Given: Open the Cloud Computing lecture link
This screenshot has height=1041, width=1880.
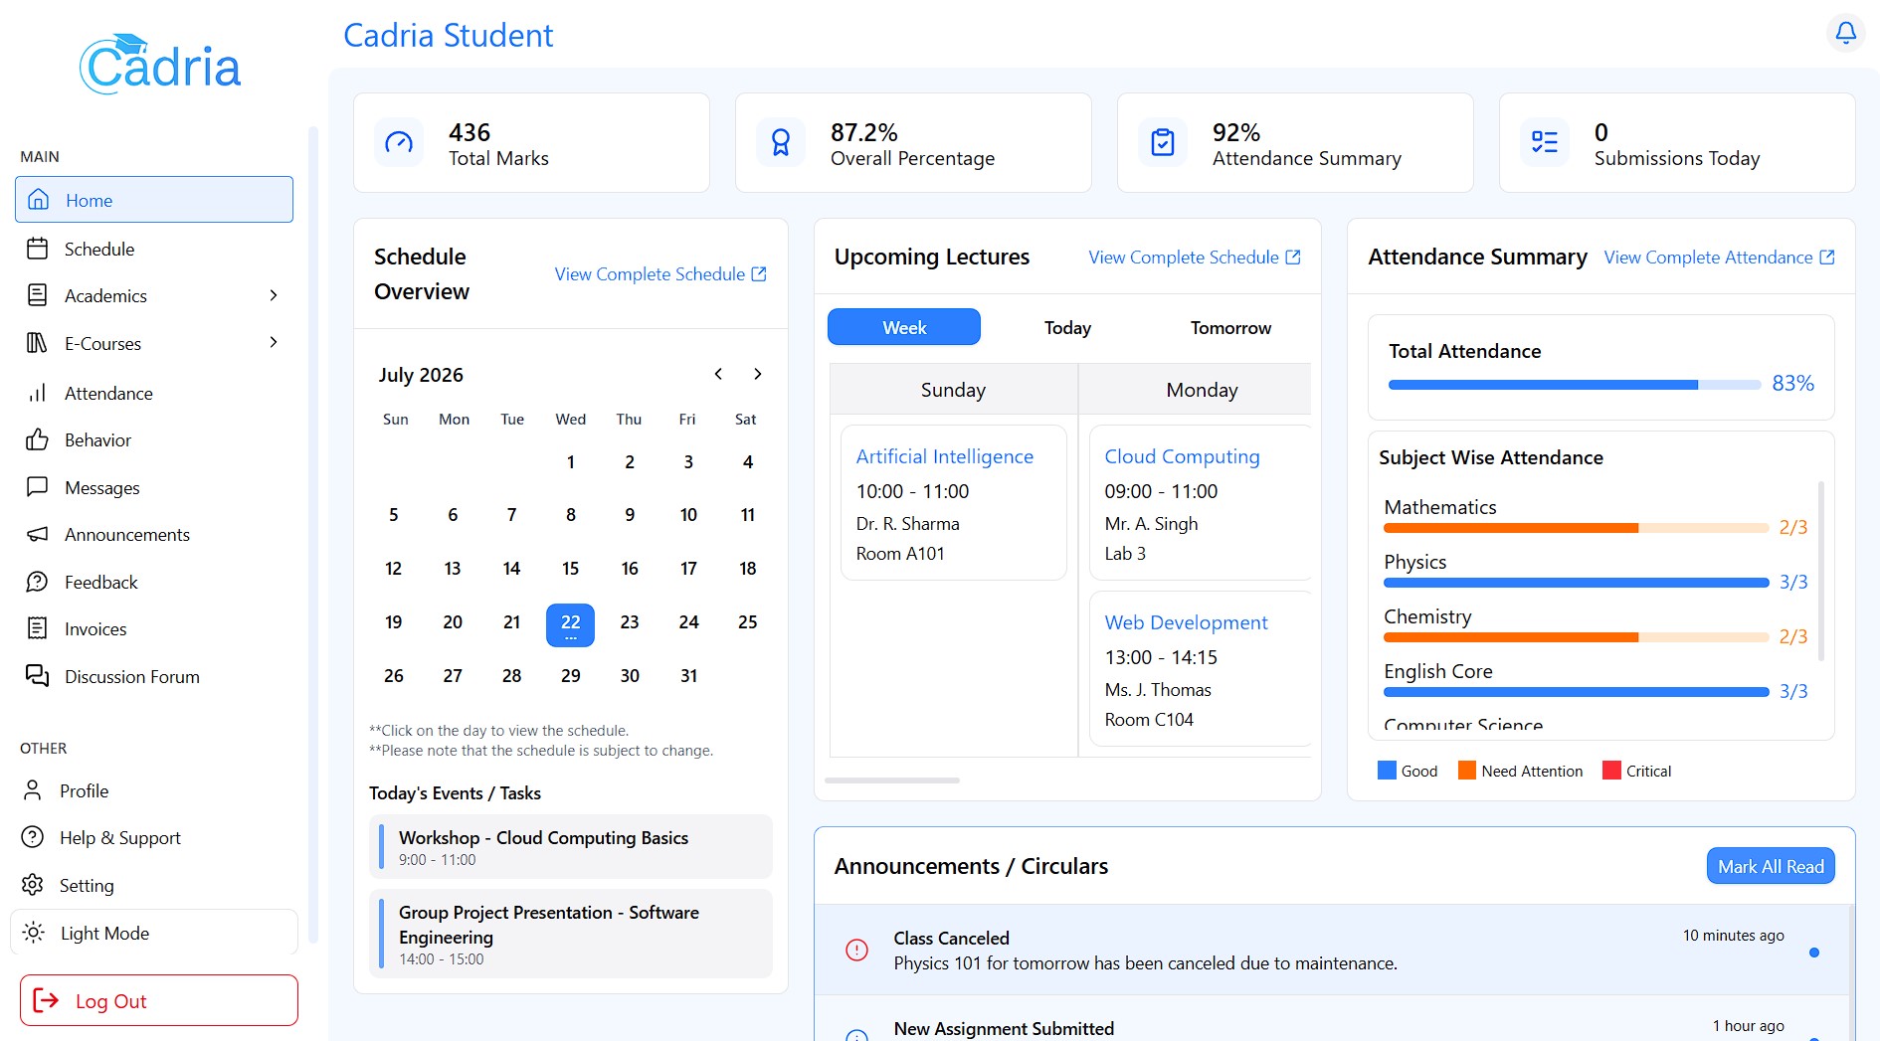Looking at the screenshot, I should point(1182,456).
